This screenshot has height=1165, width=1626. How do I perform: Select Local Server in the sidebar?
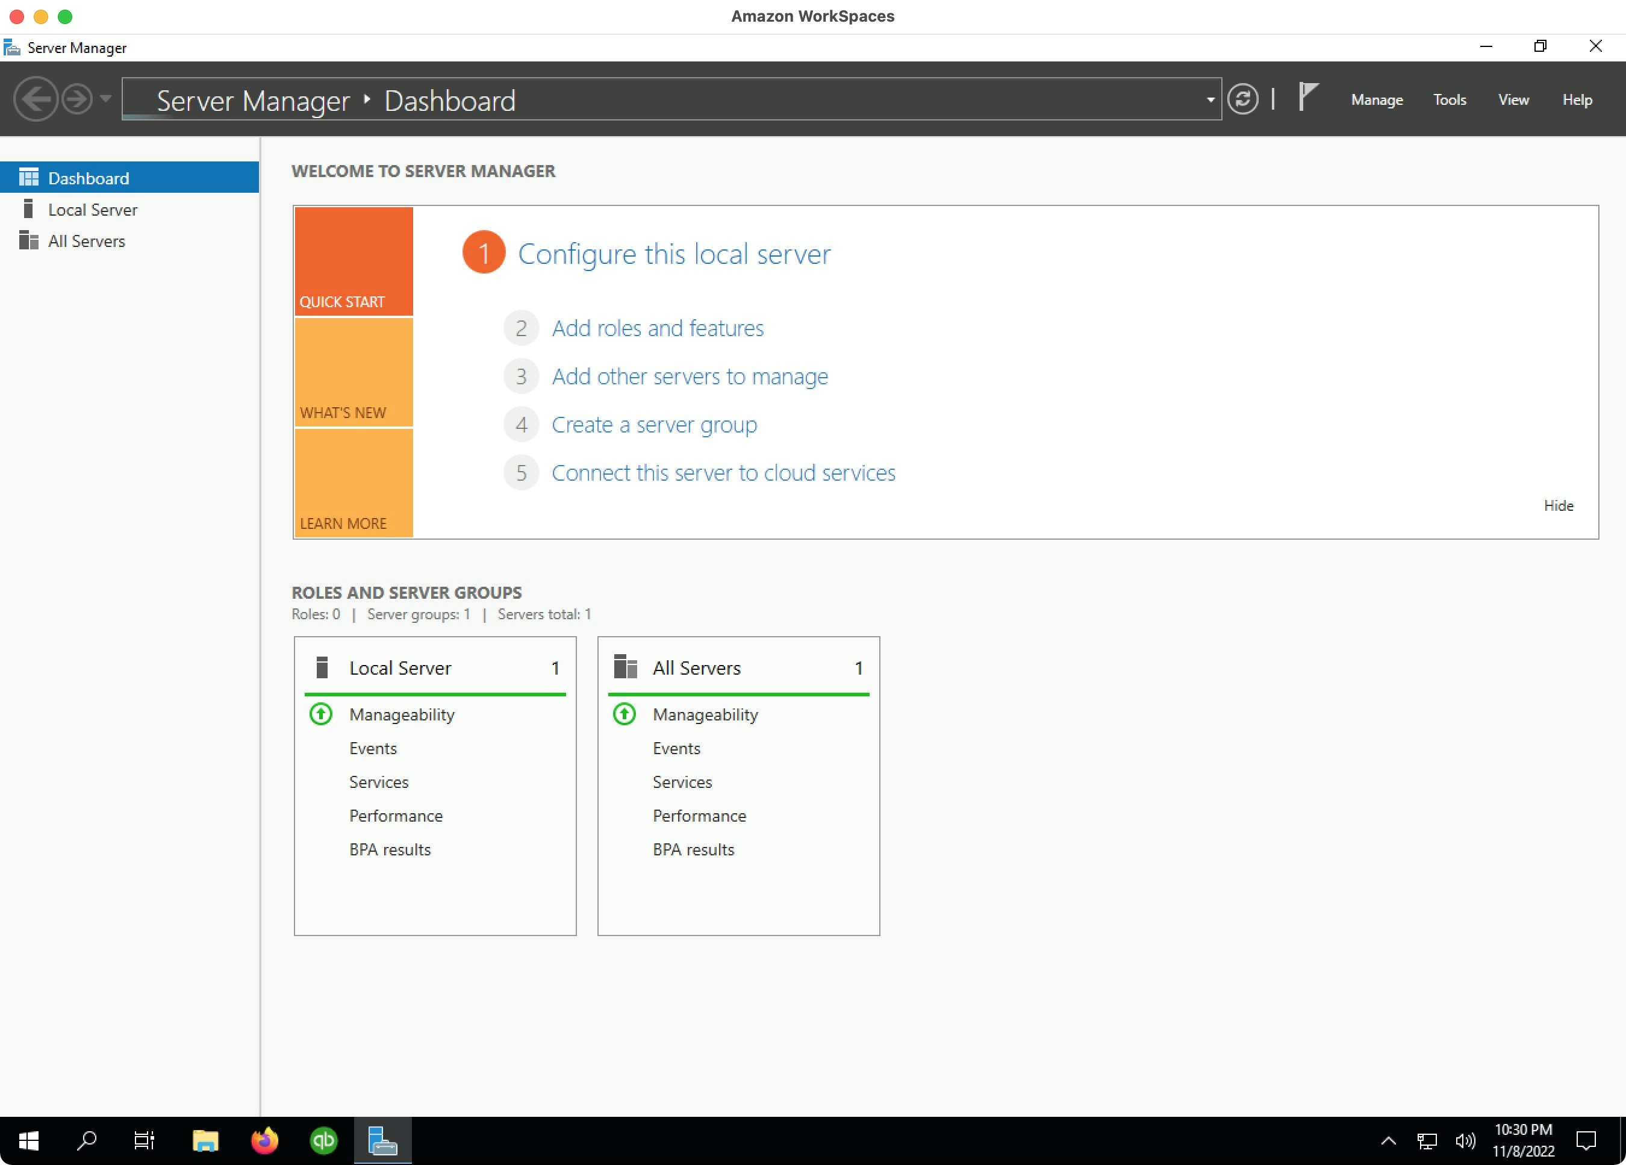(129, 210)
